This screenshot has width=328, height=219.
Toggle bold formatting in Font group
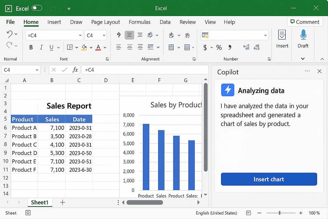point(31,47)
